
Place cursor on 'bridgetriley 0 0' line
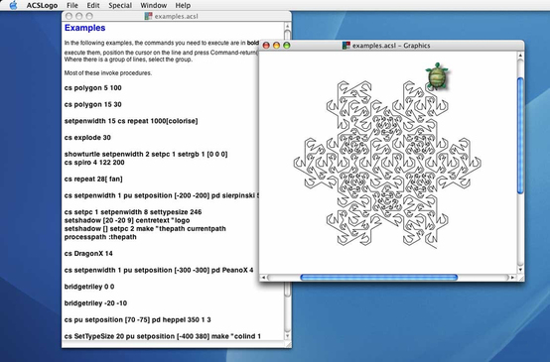coord(89,287)
